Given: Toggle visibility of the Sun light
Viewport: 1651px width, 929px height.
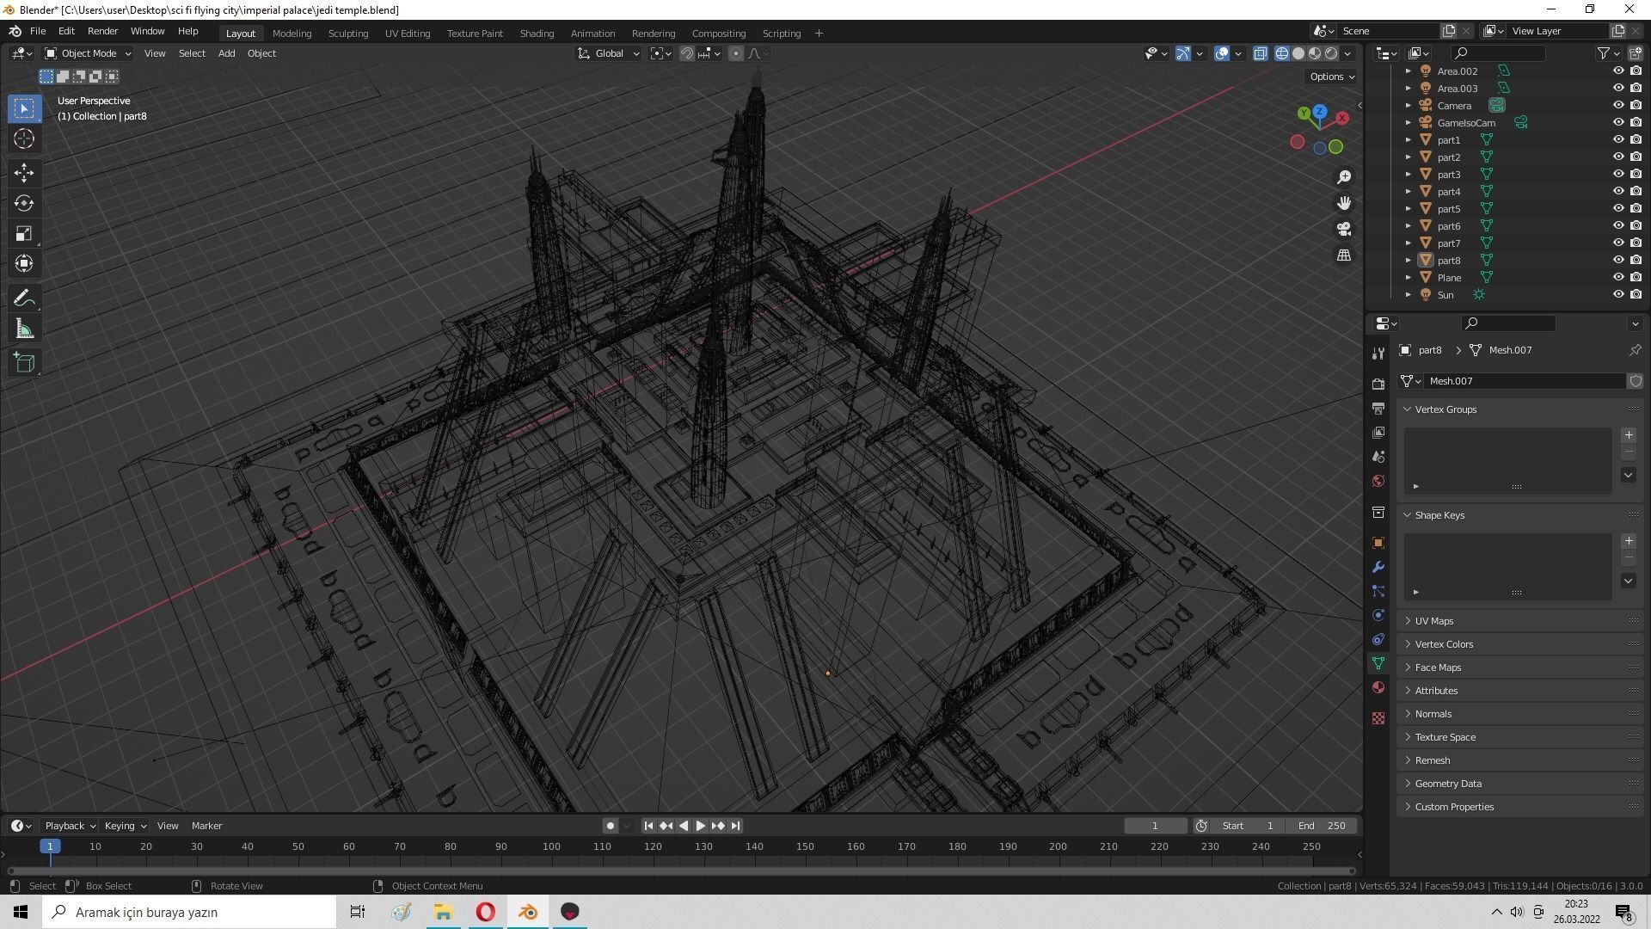Looking at the screenshot, I should pos(1617,295).
